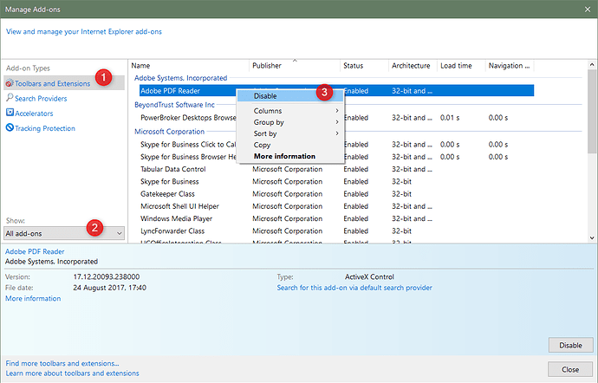Image resolution: width=598 pixels, height=383 pixels.
Task: Click the Tracking Protection icon
Action: 10,128
